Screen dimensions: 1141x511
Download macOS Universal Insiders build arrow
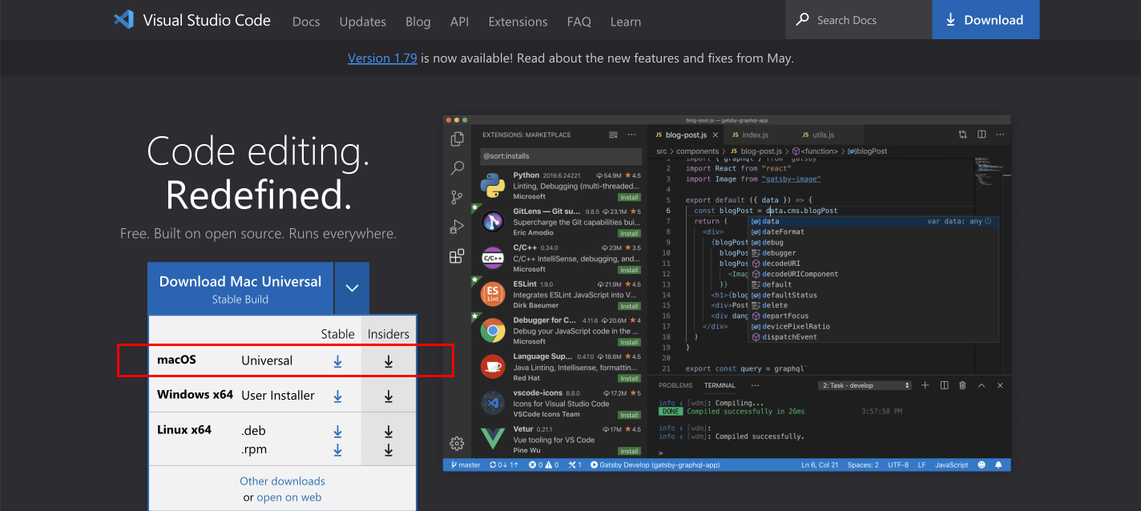389,361
